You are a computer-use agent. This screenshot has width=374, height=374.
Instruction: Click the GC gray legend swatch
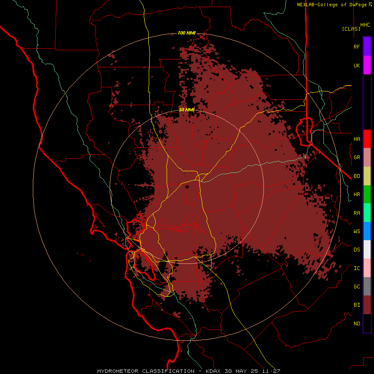click(x=367, y=286)
